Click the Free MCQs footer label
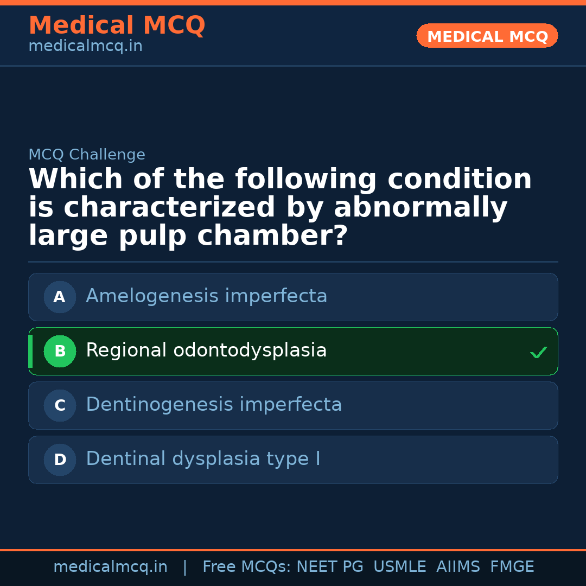The height and width of the screenshot is (586, 586). click(x=246, y=567)
